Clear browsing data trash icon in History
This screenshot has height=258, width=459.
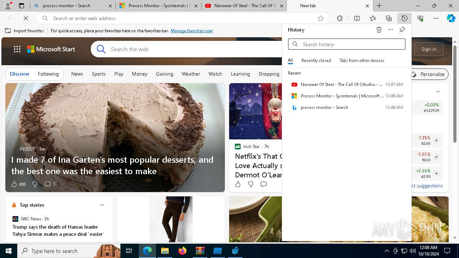coord(379,30)
